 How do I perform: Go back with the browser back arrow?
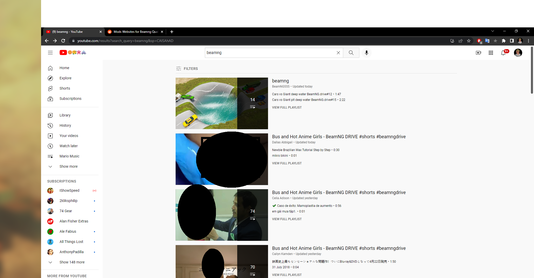coord(46,41)
